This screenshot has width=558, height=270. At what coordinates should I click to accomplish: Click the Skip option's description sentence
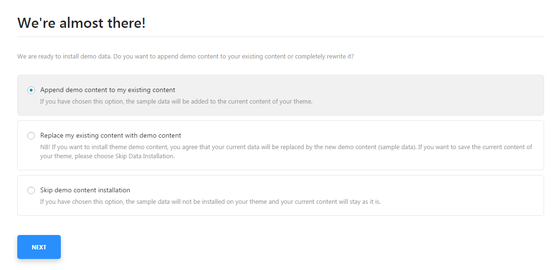pos(210,202)
